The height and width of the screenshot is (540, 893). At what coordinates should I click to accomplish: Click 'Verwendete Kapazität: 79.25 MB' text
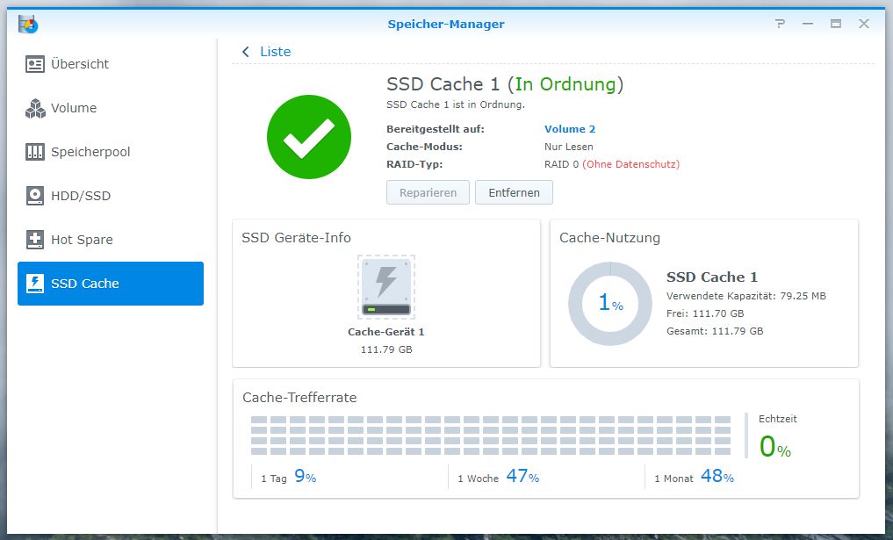tap(746, 296)
